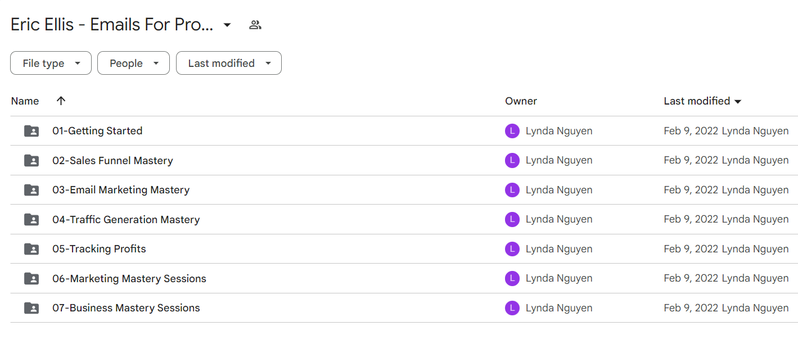Click the 07-Business Mastery Sessions folder icon

coord(31,308)
